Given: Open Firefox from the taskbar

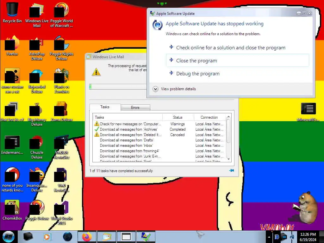Looking at the screenshot, I should (x=87, y=237).
